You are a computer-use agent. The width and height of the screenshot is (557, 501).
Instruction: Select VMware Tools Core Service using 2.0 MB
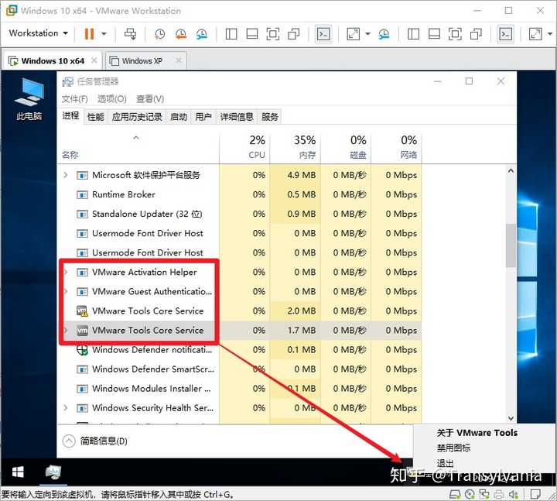(x=240, y=311)
